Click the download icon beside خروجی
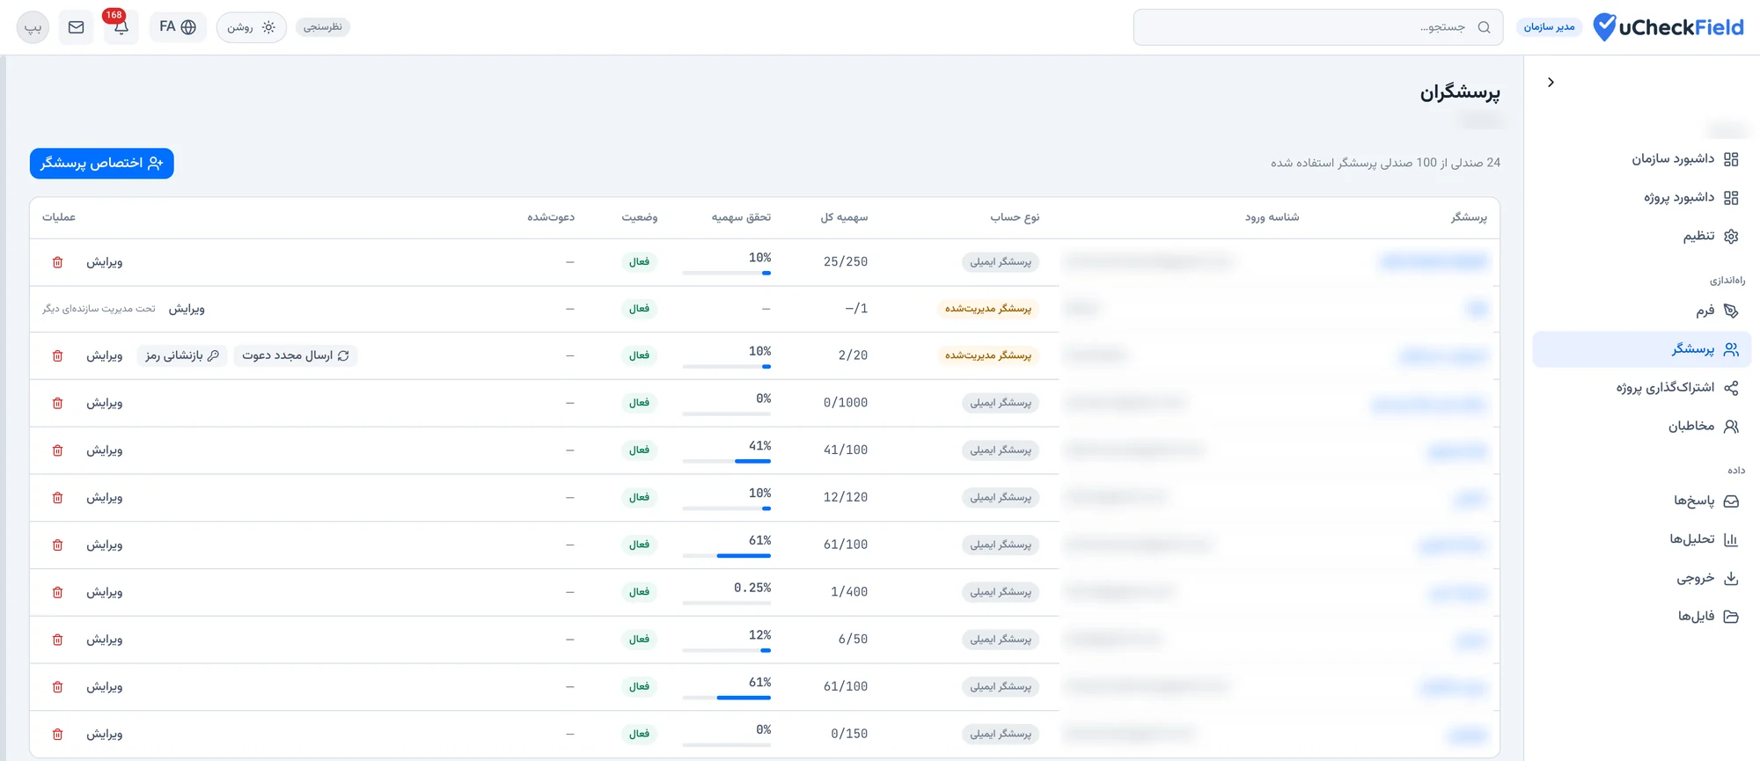The width and height of the screenshot is (1760, 761). (1731, 578)
